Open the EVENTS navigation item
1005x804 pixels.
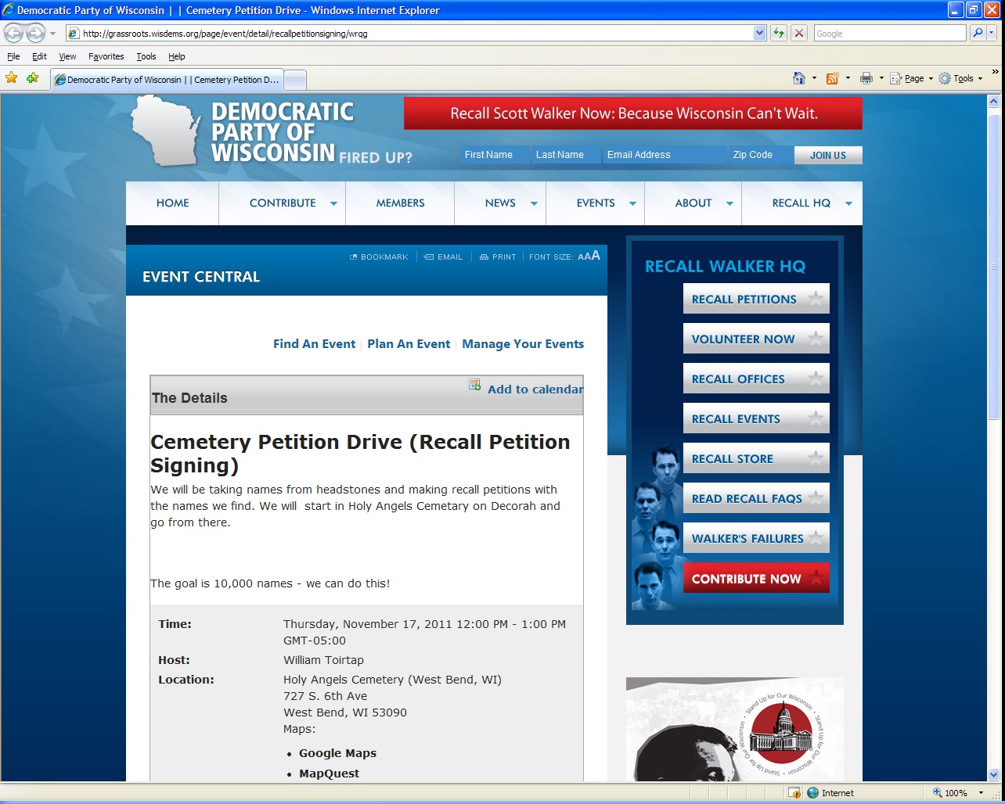(x=596, y=203)
